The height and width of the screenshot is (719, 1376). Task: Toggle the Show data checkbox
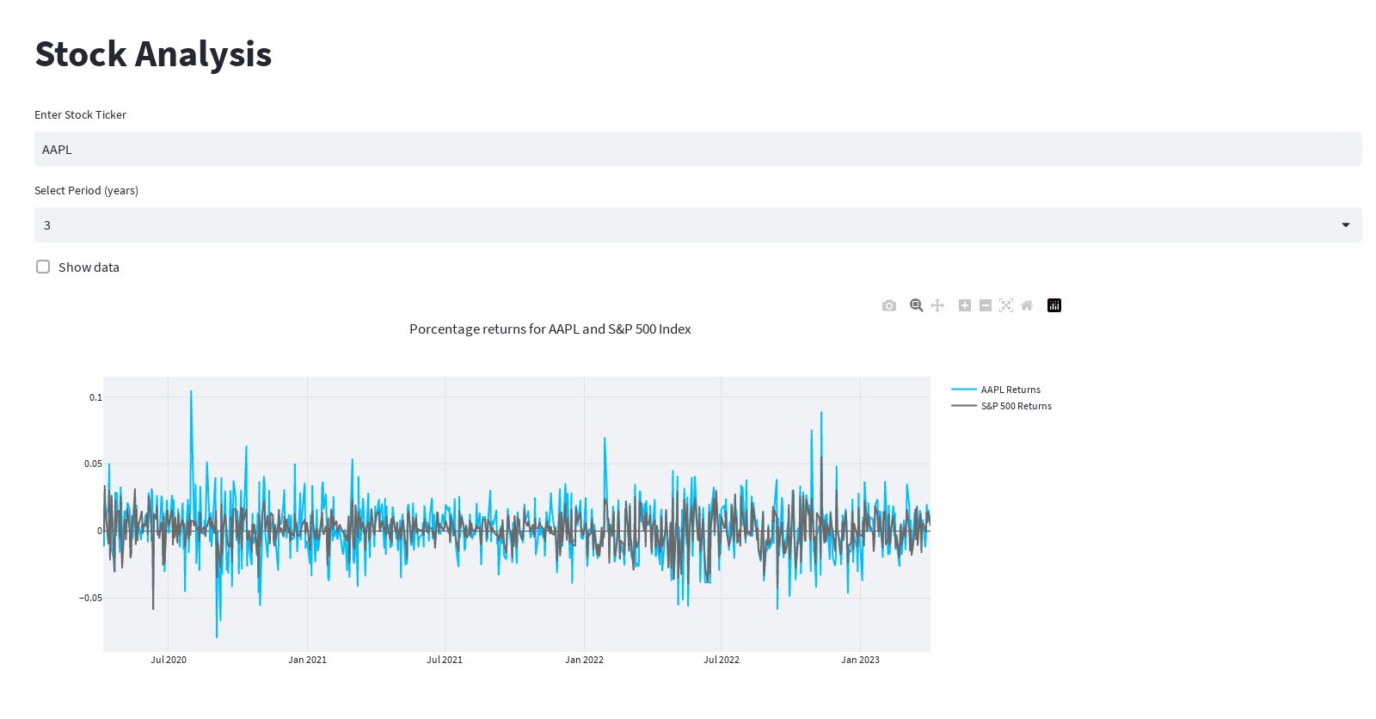(43, 267)
